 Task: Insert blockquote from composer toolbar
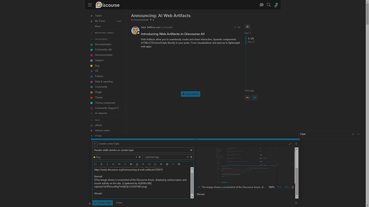[119, 164]
